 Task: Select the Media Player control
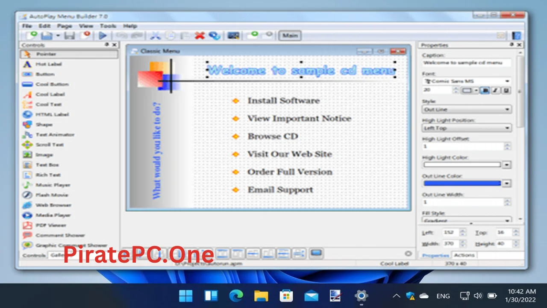coord(69,215)
